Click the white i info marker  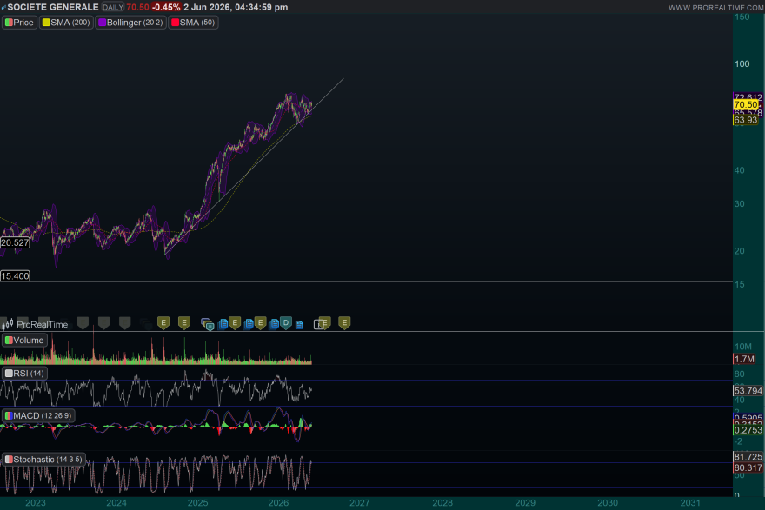pos(317,324)
